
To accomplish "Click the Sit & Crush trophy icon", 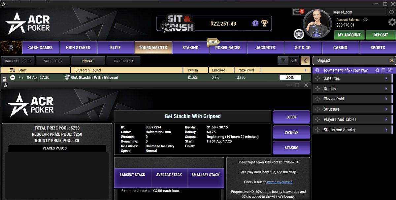I will pos(264,23).
